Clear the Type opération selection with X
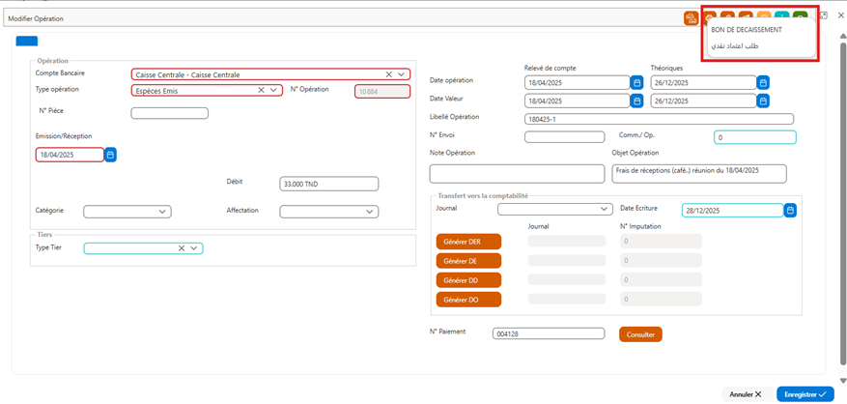847x404 pixels. pos(261,90)
